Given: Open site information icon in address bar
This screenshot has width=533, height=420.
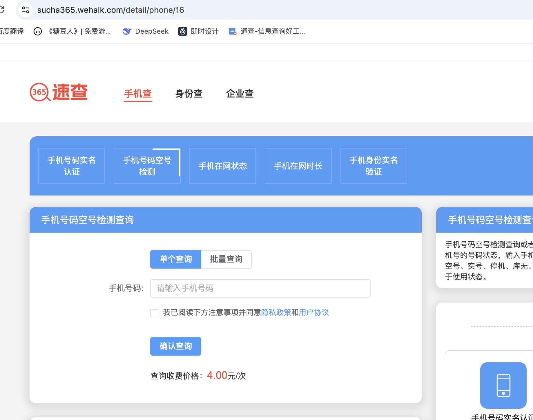Looking at the screenshot, I should pyautogui.click(x=26, y=10).
